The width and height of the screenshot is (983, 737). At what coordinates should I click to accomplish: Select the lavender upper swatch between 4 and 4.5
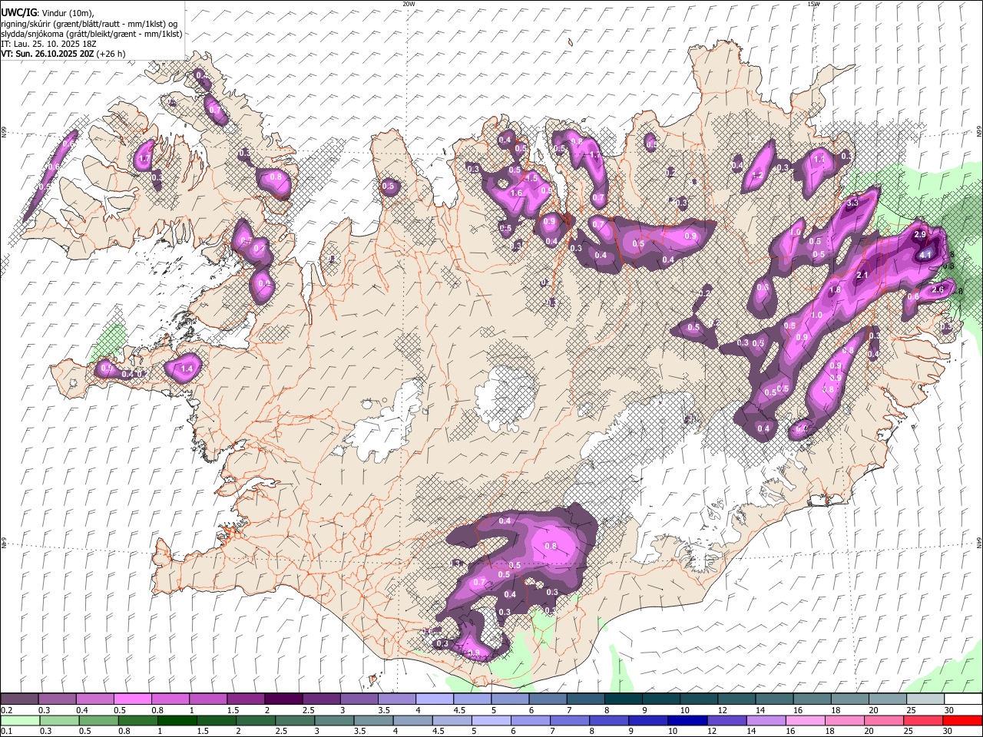click(x=435, y=699)
